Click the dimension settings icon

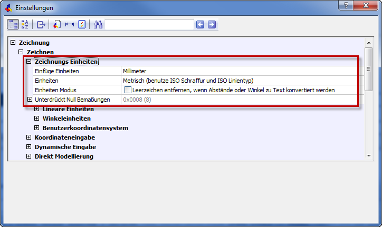click(x=69, y=25)
